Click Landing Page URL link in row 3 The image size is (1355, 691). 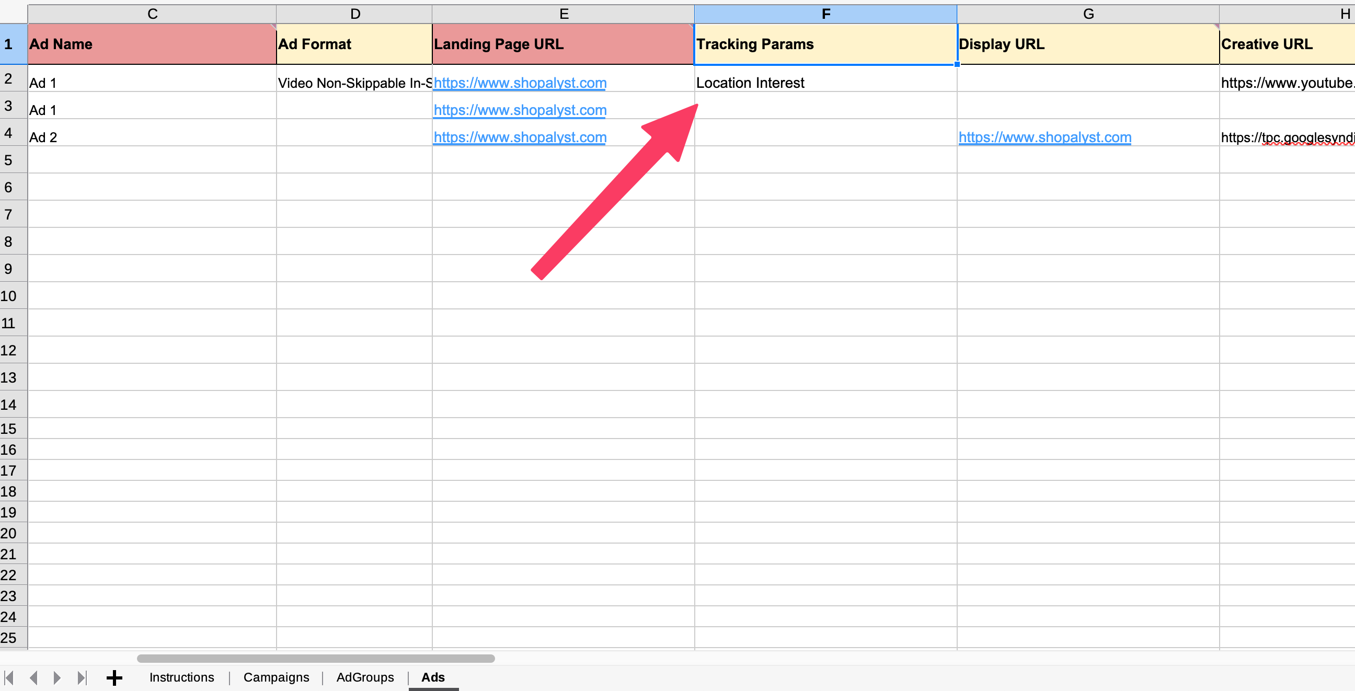(x=520, y=110)
